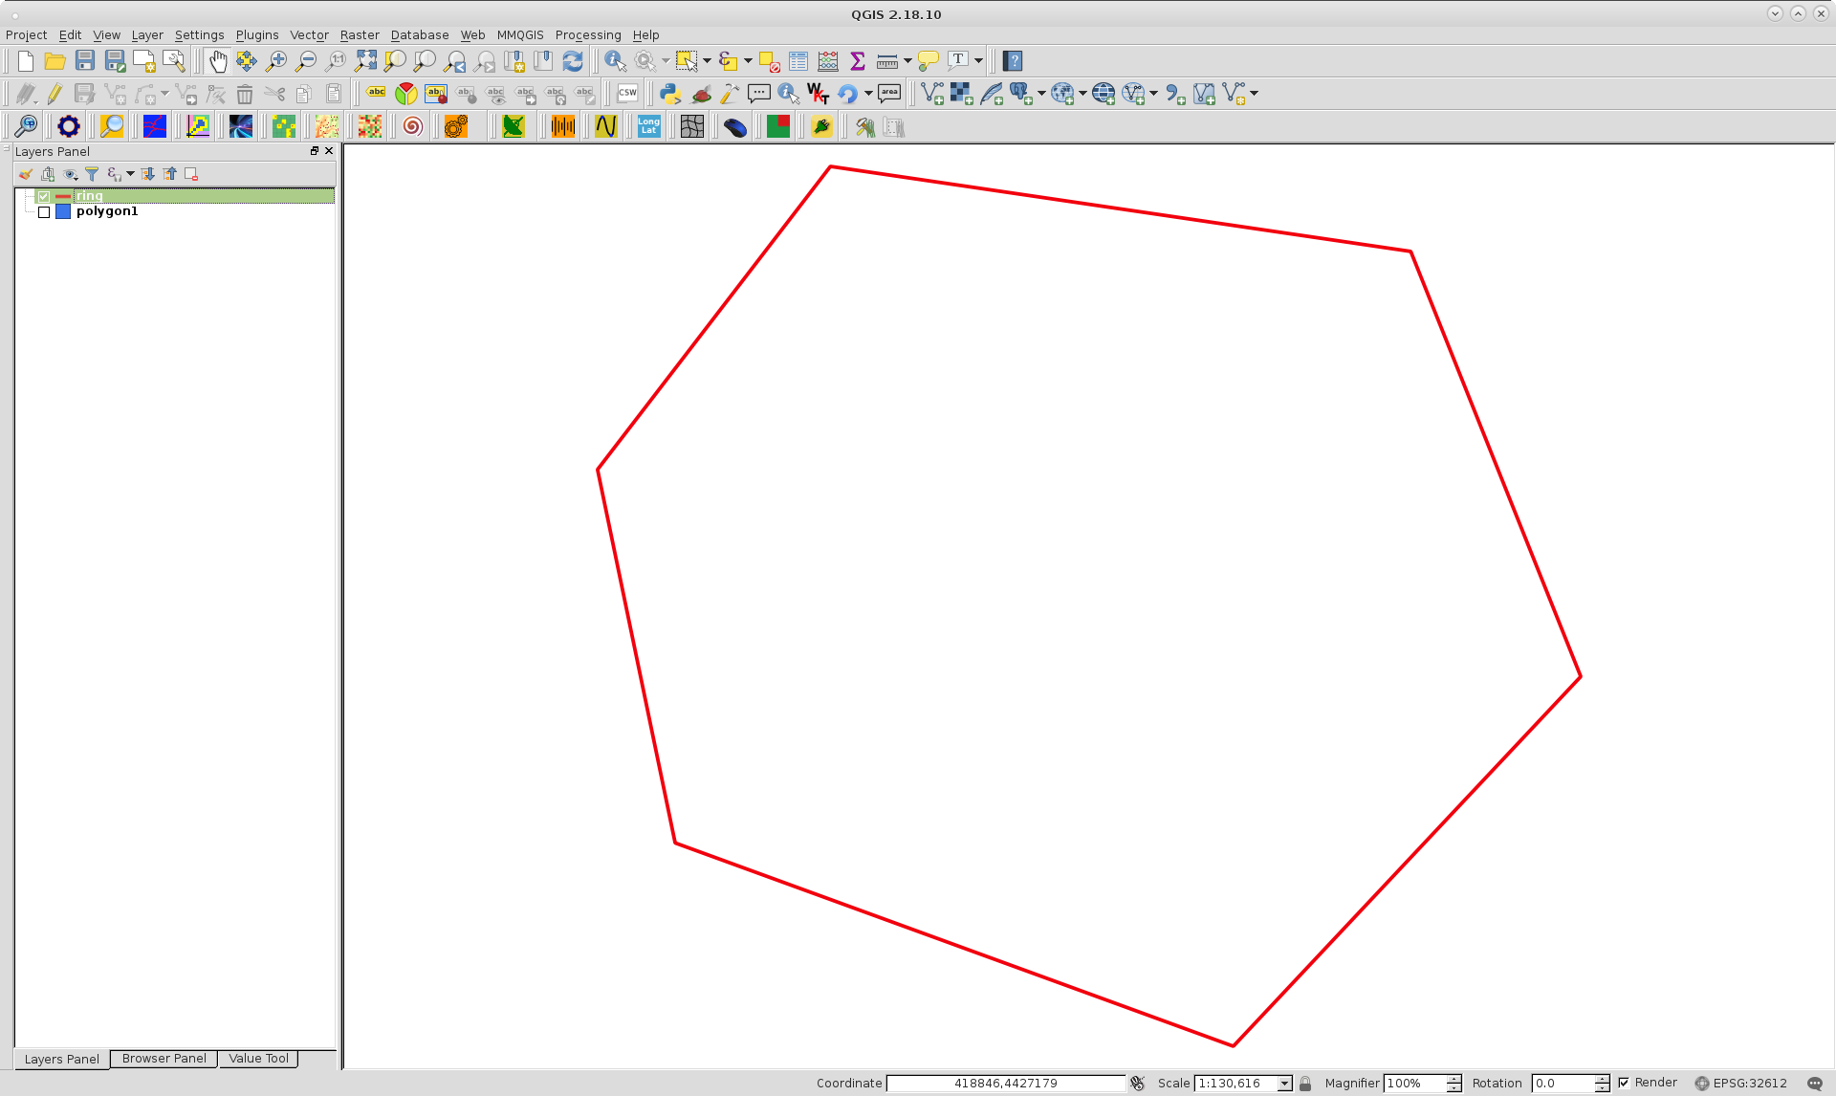Click the EPSG:32612 CRS status button
Screen dimensions: 1836x1096
pos(1740,1084)
